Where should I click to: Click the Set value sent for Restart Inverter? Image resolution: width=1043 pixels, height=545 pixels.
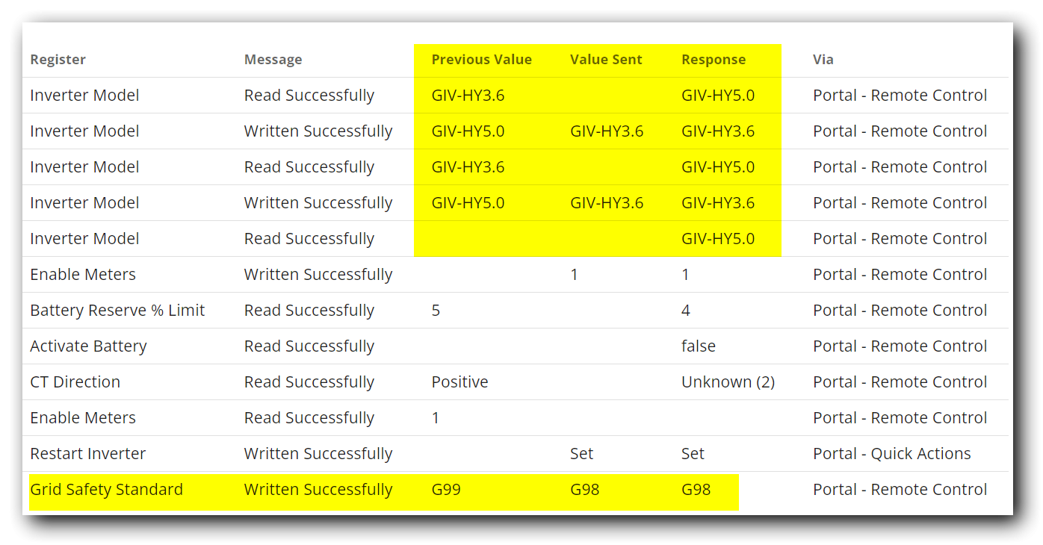tap(581, 454)
